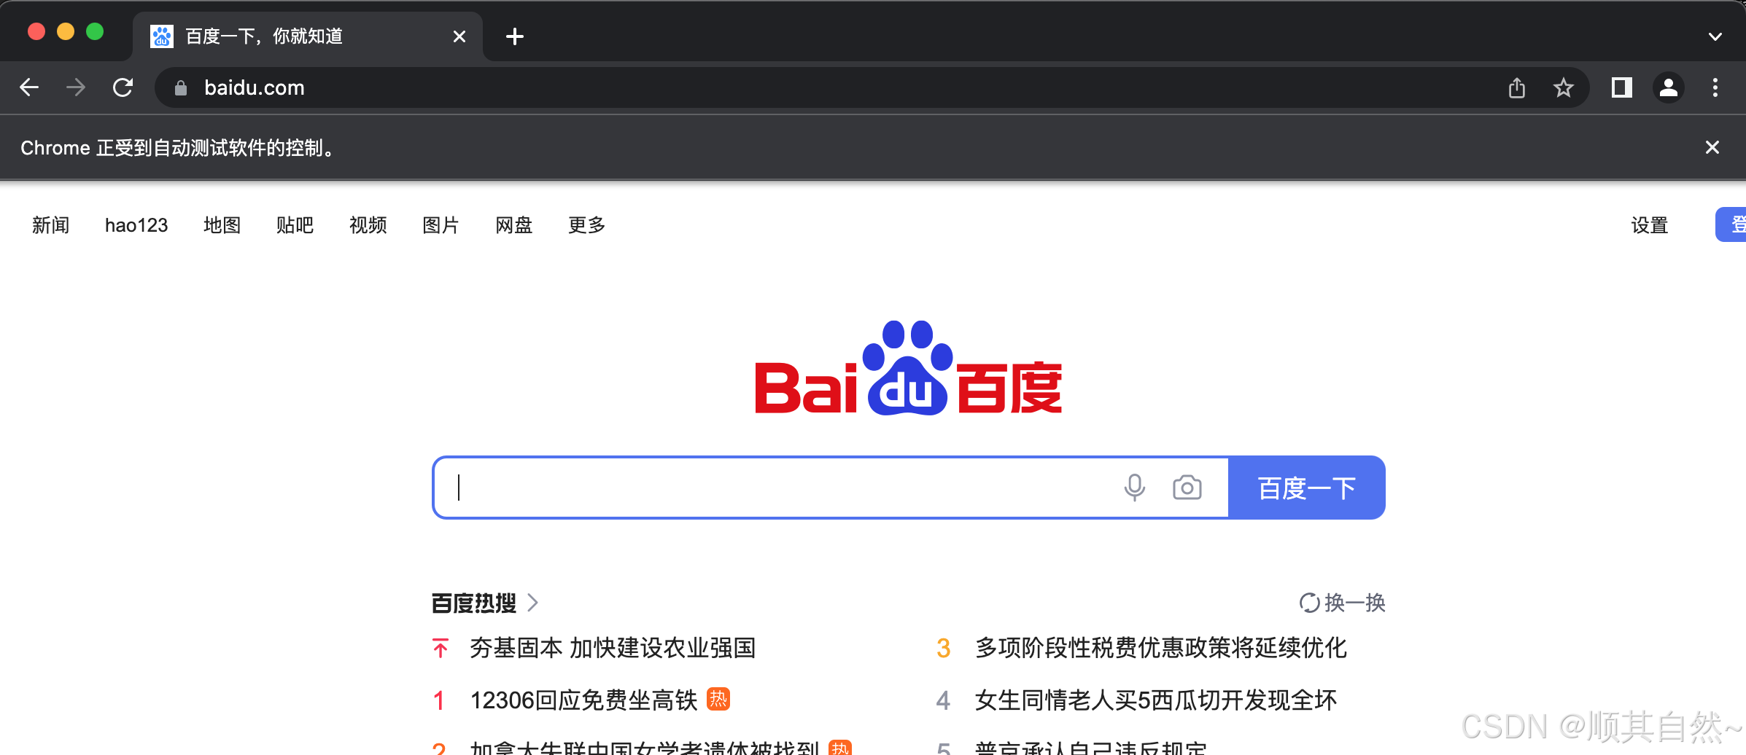Image resolution: width=1746 pixels, height=755 pixels.
Task: Click the Baidu logo
Action: click(x=908, y=368)
